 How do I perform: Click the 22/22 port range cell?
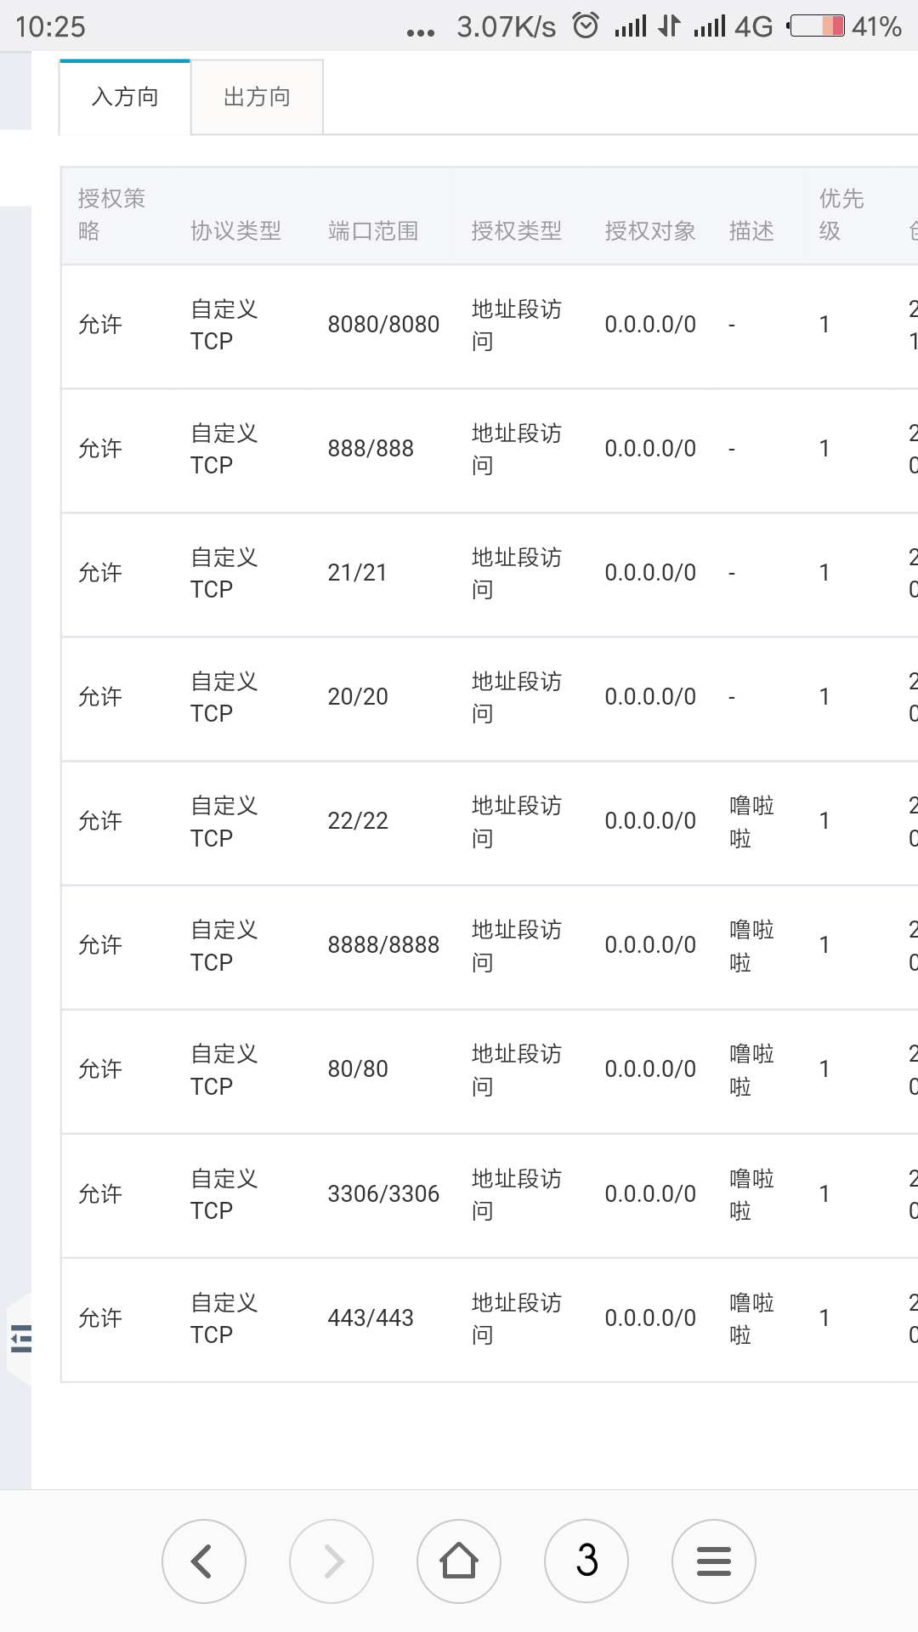click(358, 821)
